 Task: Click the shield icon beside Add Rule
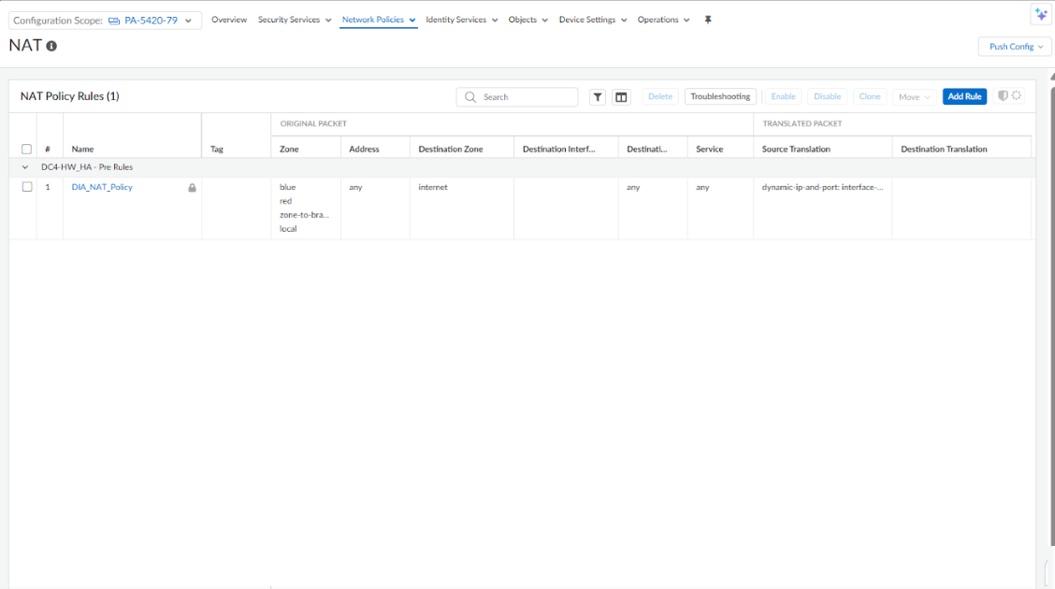pyautogui.click(x=1003, y=96)
